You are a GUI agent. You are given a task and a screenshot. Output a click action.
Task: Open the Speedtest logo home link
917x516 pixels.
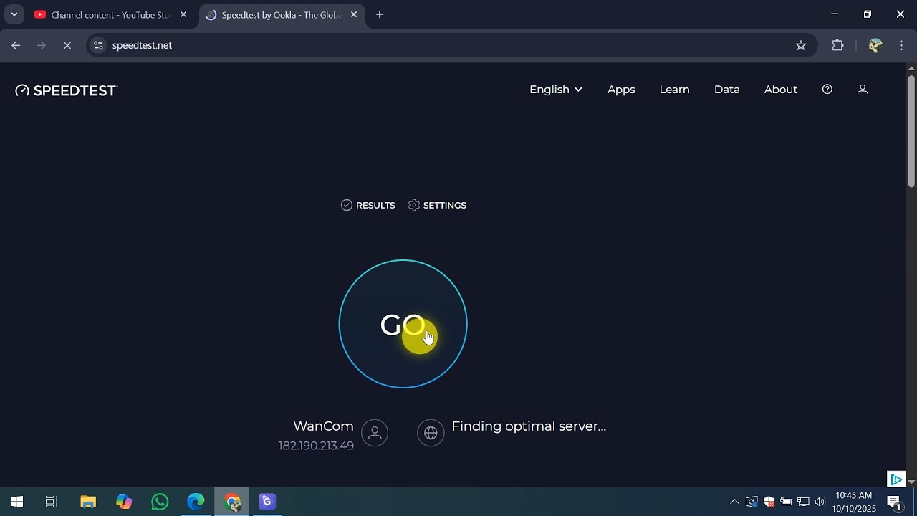(x=67, y=90)
